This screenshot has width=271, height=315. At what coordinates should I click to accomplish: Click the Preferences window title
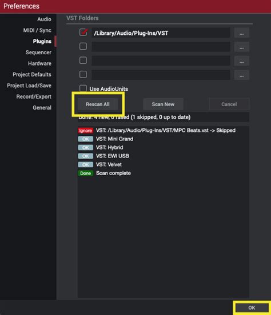click(21, 6)
